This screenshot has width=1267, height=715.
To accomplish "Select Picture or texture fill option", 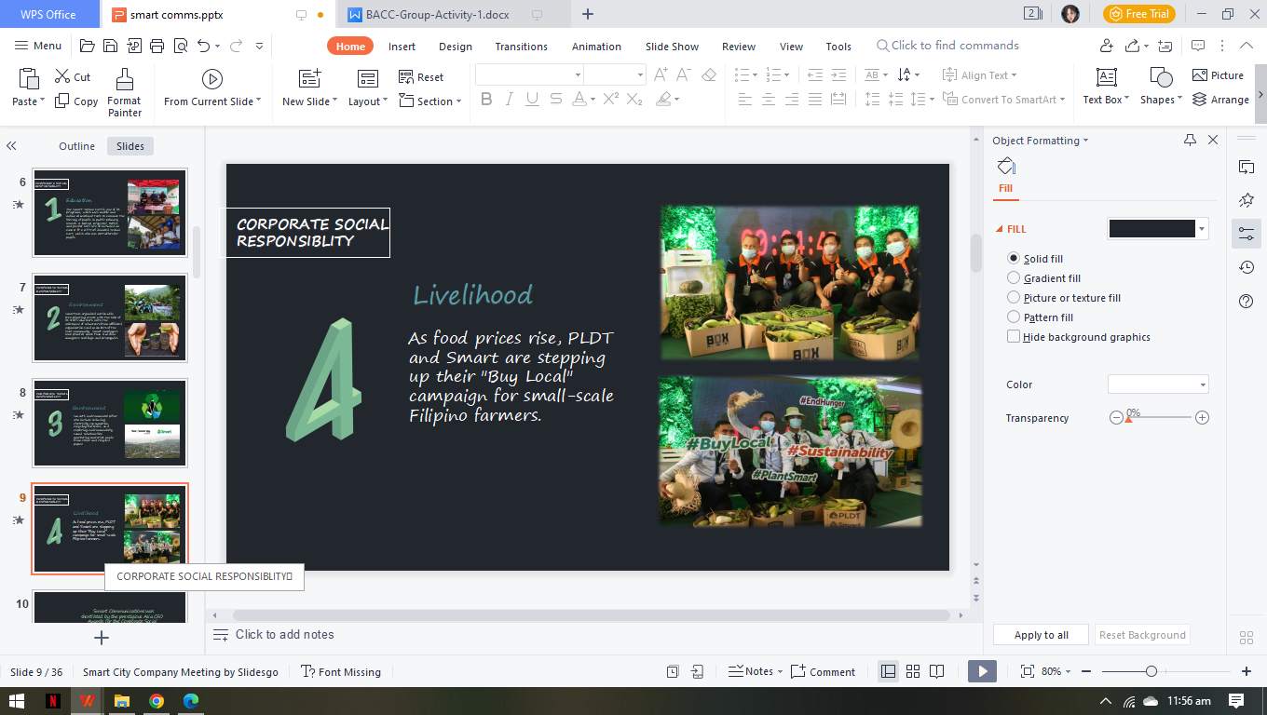I will (x=1014, y=298).
